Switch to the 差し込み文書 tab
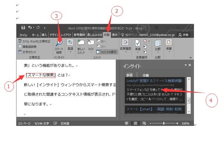Screen dimensions: 219x152 [x=94, y=35]
